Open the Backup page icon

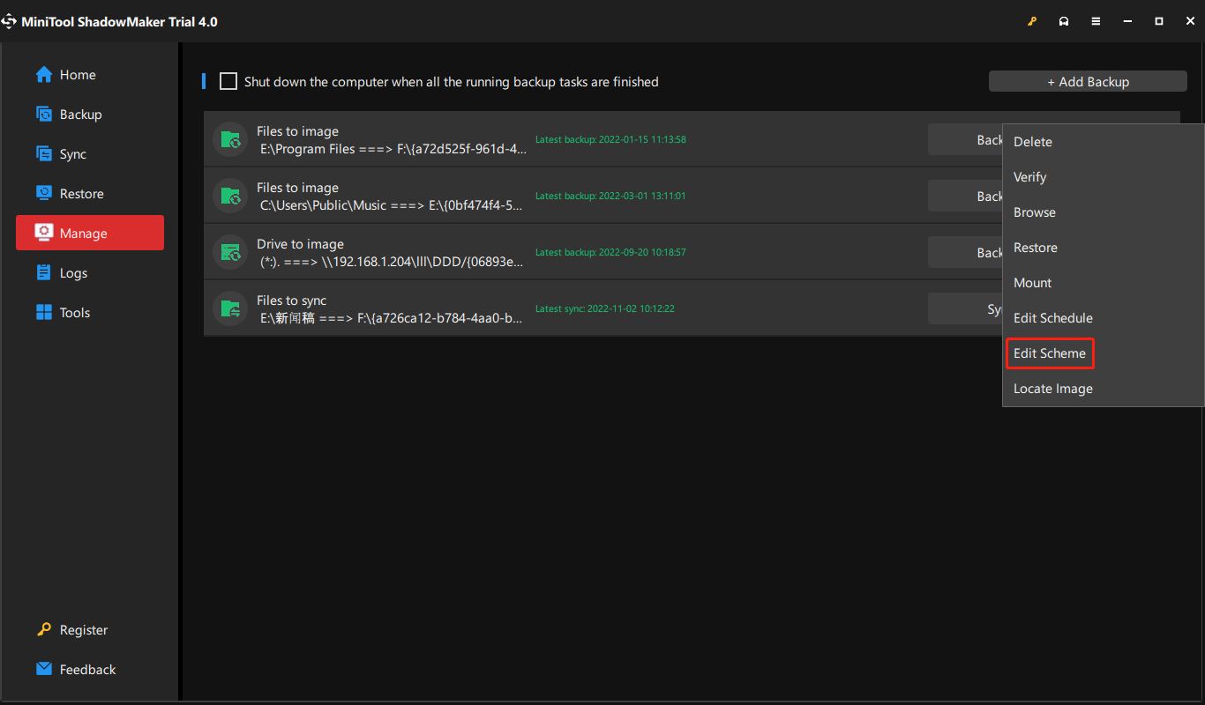pos(44,115)
